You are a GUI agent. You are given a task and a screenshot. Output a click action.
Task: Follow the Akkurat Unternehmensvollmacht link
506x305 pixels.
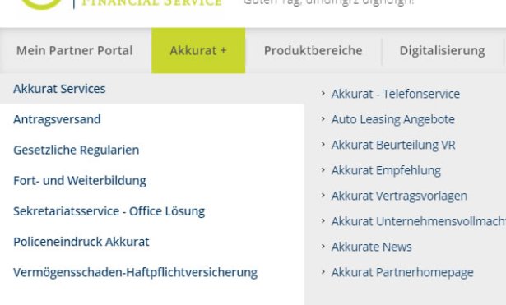tap(419, 221)
